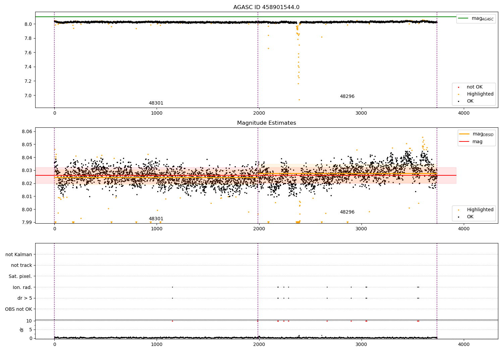Click y-axis tick '8.06' in middle plot

(x=27, y=131)
